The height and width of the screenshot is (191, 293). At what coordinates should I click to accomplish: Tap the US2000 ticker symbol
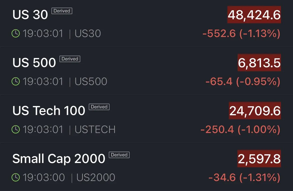click(96, 177)
